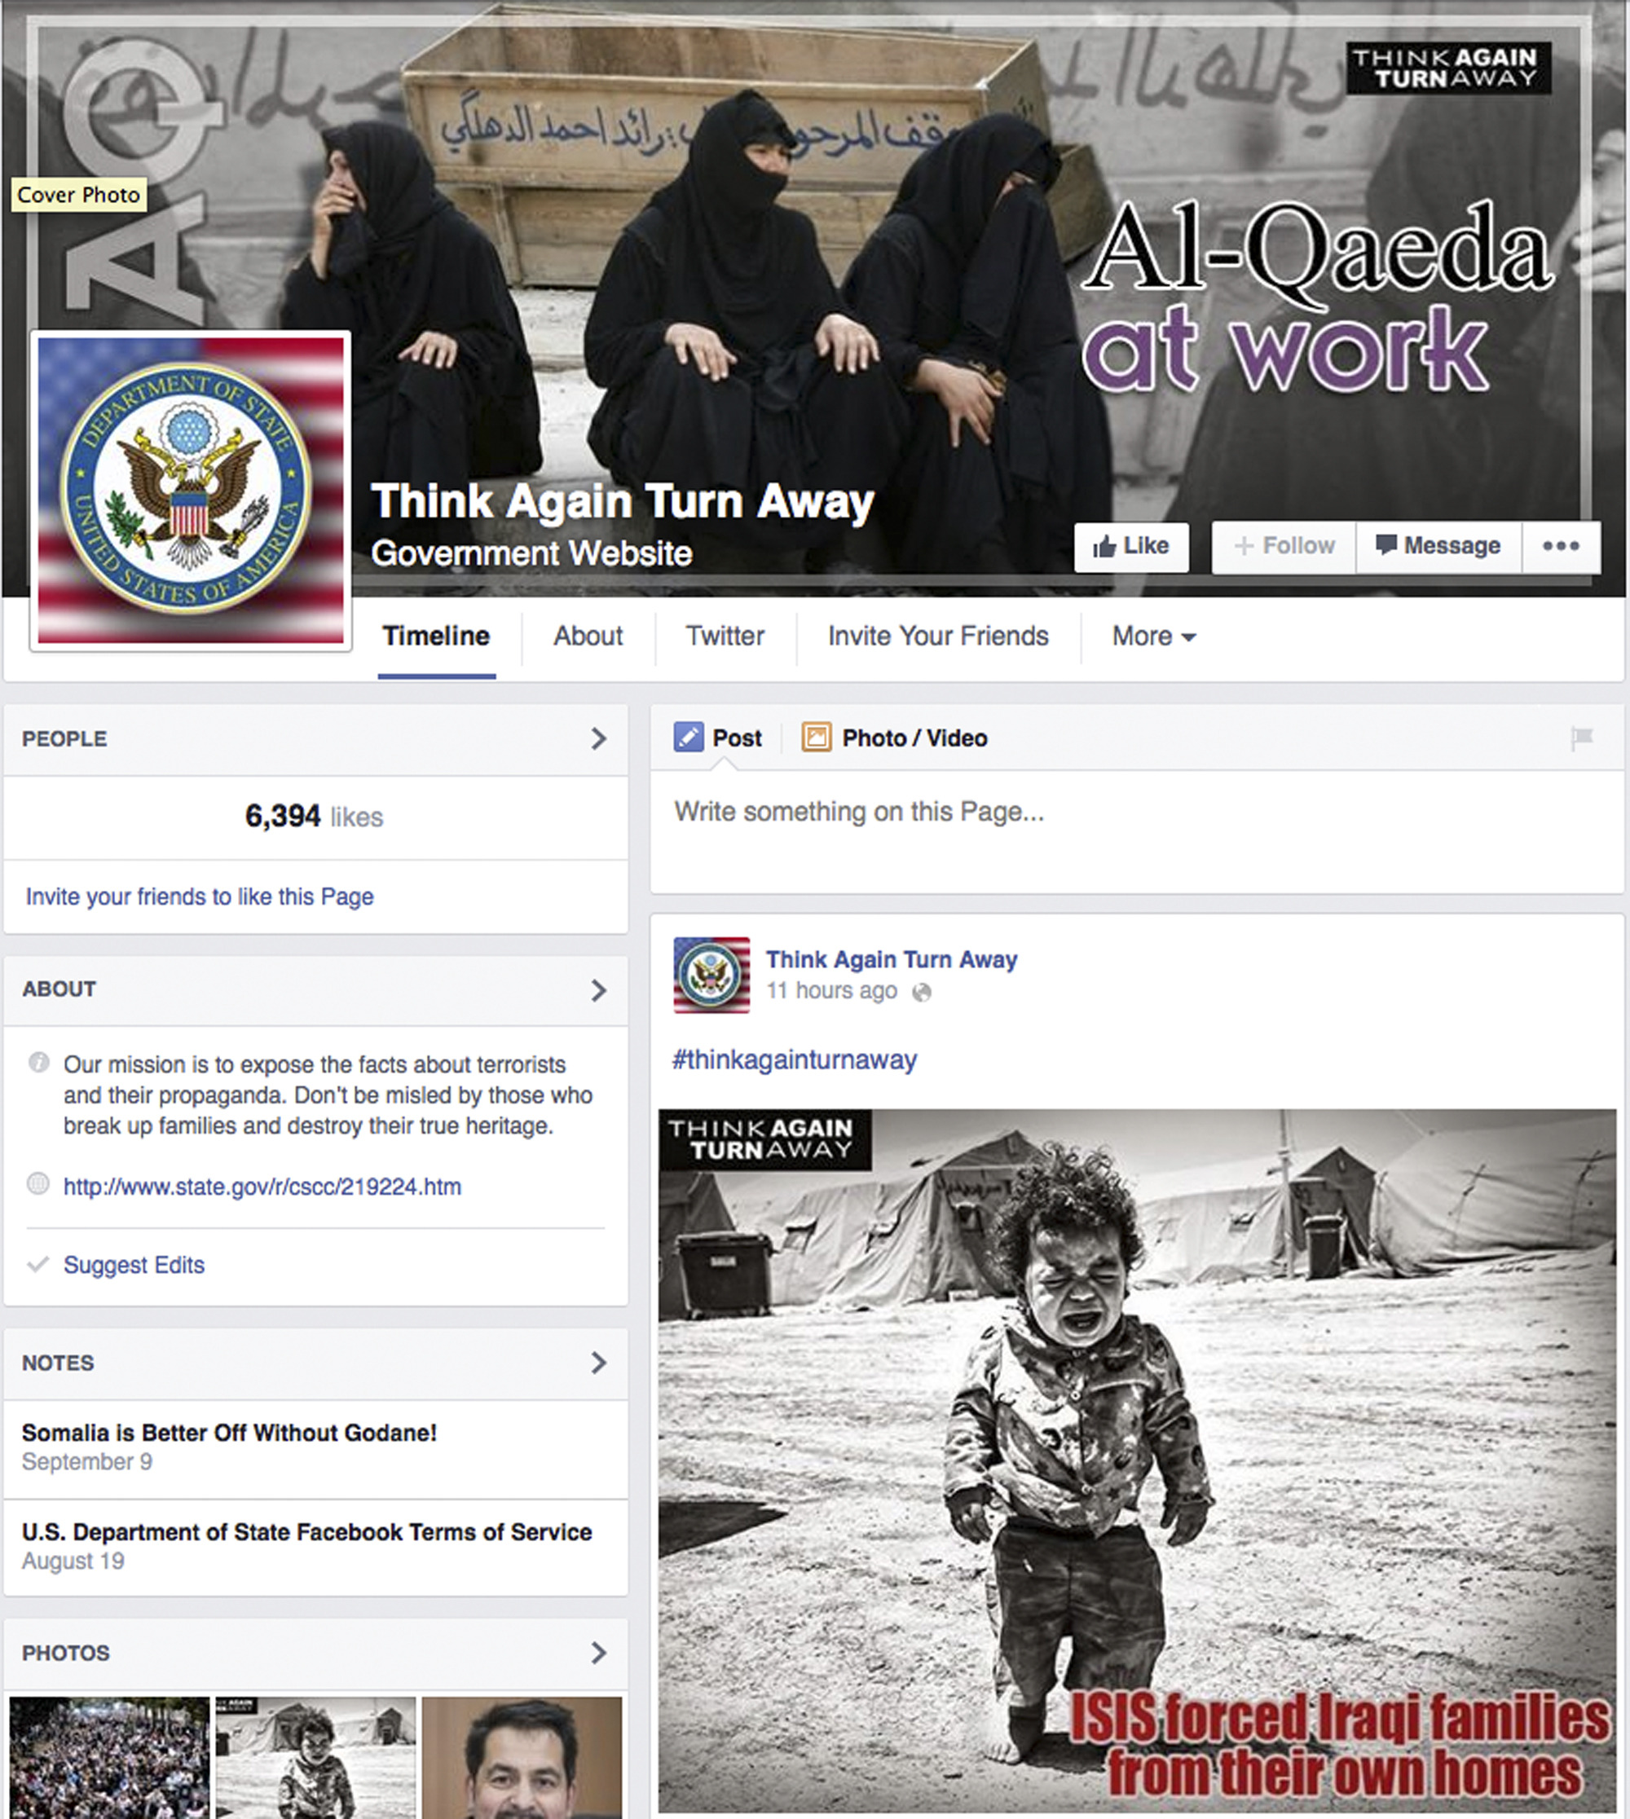Open the state.gov cscc website link
This screenshot has height=1819, width=1630.
tap(262, 1187)
